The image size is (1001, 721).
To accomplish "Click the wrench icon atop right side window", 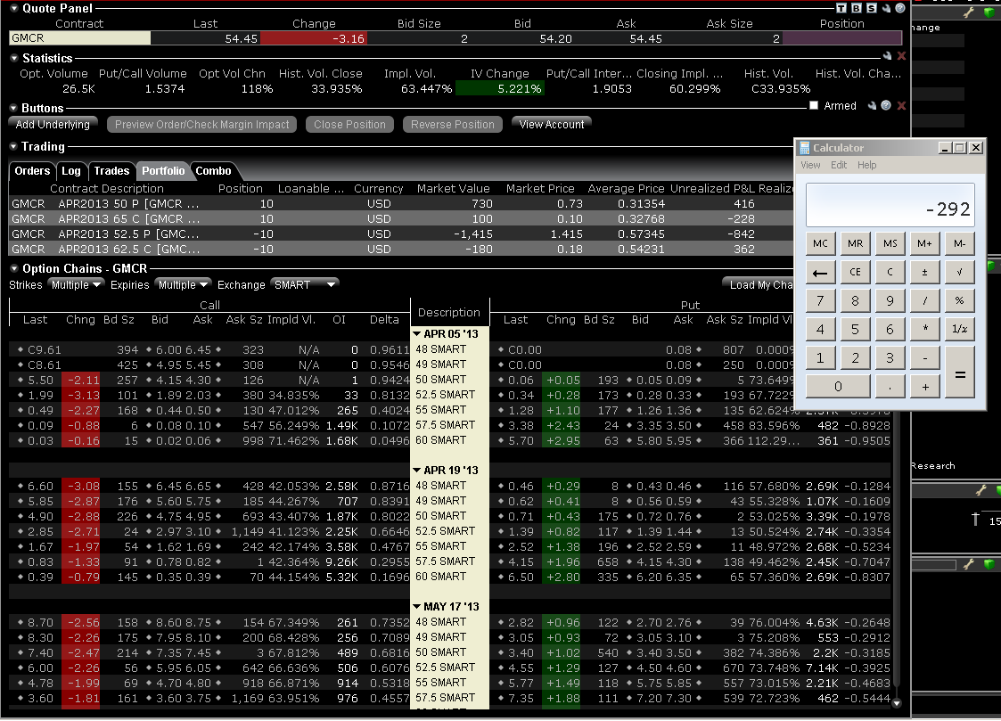I will click(x=969, y=12).
